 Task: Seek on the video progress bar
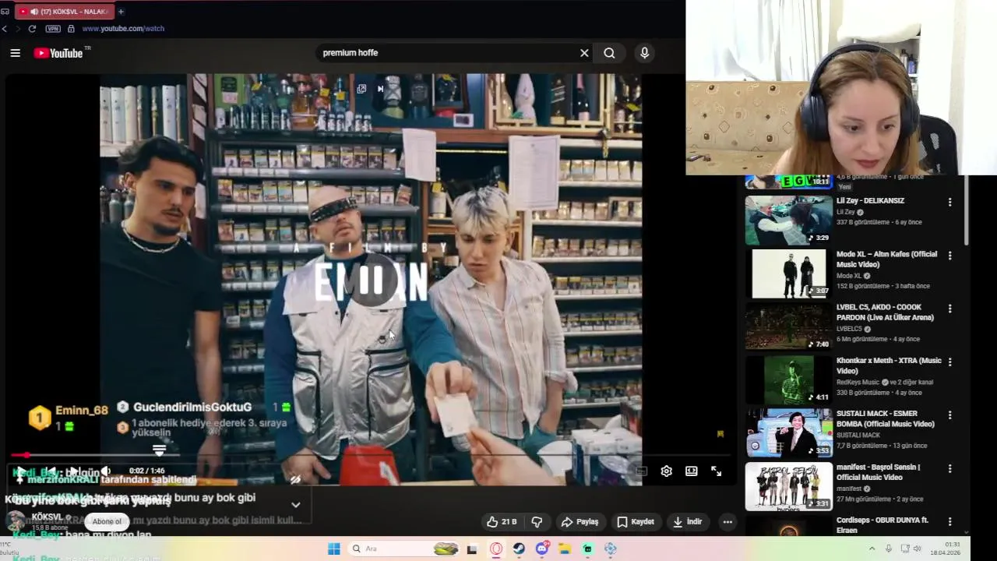pos(371,455)
